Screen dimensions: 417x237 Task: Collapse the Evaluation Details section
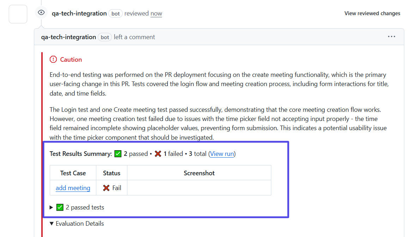click(x=52, y=224)
